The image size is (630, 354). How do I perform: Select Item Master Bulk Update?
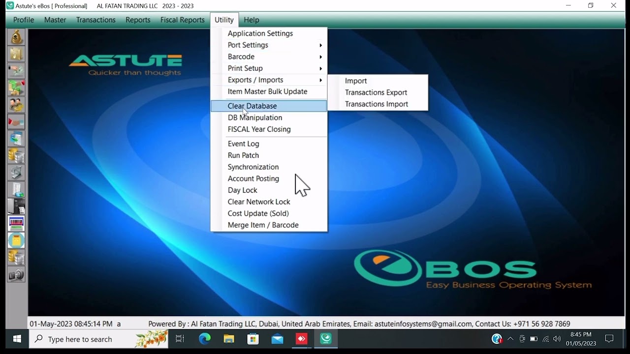pyautogui.click(x=269, y=91)
